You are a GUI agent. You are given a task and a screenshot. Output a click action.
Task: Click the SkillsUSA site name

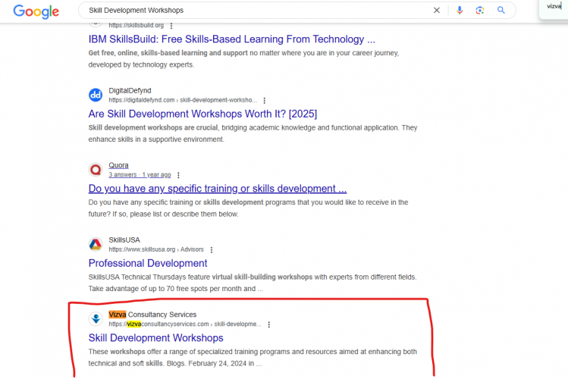(124, 240)
